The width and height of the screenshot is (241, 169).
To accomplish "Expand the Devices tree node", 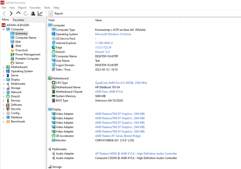I will (x=3, y=101).
